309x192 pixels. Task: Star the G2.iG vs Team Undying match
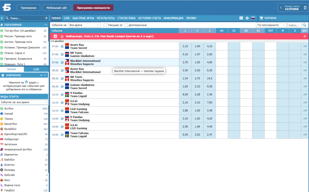[x=62, y=103]
